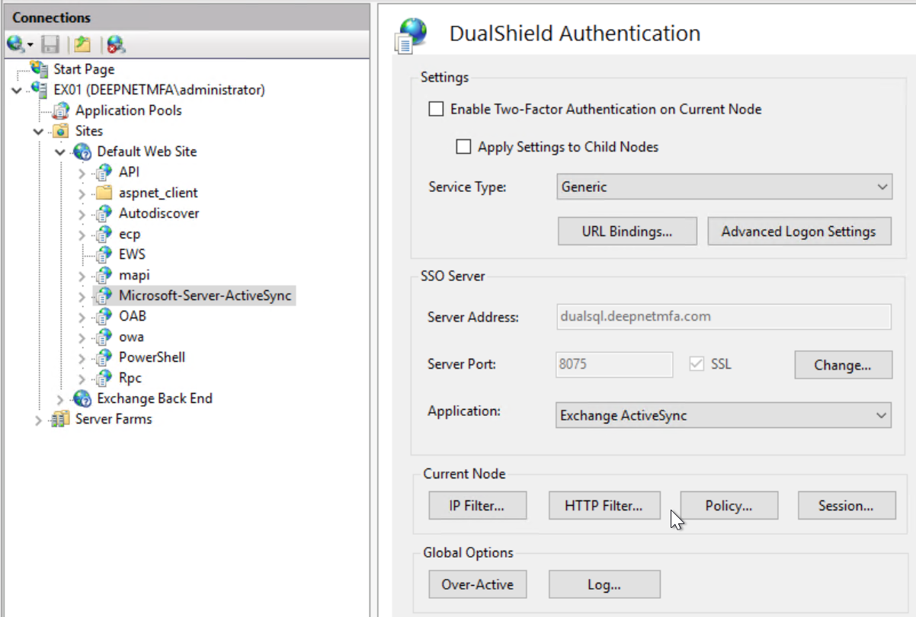The image size is (916, 617).
Task: Expand the OAB node
Action: [82, 317]
